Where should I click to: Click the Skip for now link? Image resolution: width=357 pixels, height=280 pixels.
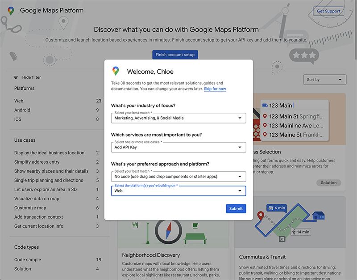(x=215, y=89)
